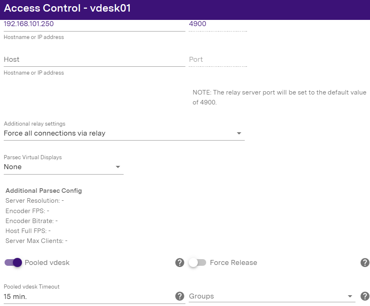Image resolution: width=370 pixels, height=306 pixels.
Task: Click the Pooled vdesk label text
Action: (x=47, y=262)
